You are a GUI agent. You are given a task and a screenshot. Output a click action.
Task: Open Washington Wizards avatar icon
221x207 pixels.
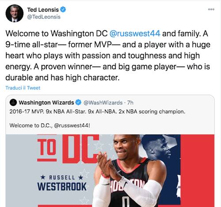coord(13,102)
